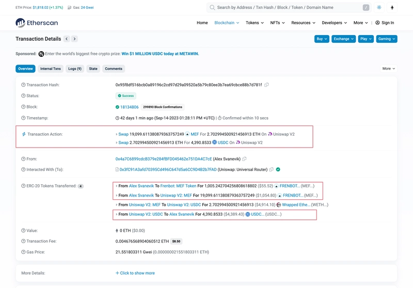Image resolution: width=413 pixels, height=288 pixels.
Task: Open the Tokens dropdown menu
Action: click(255, 23)
